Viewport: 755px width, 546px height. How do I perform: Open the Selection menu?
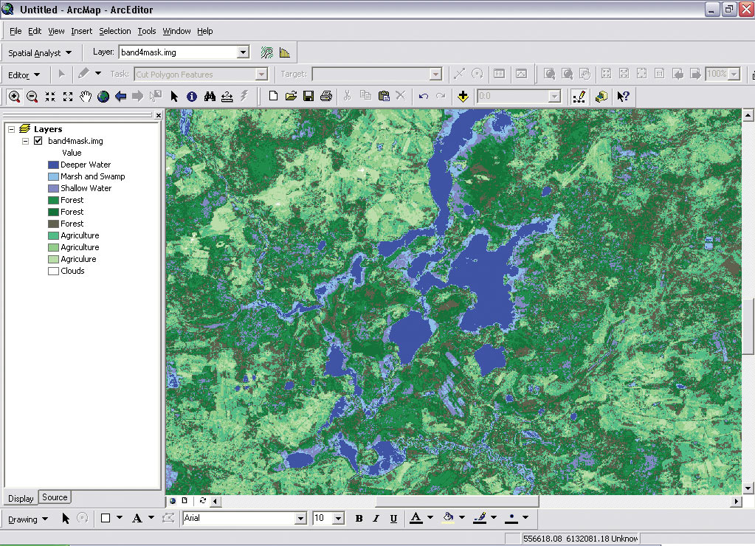click(x=114, y=31)
